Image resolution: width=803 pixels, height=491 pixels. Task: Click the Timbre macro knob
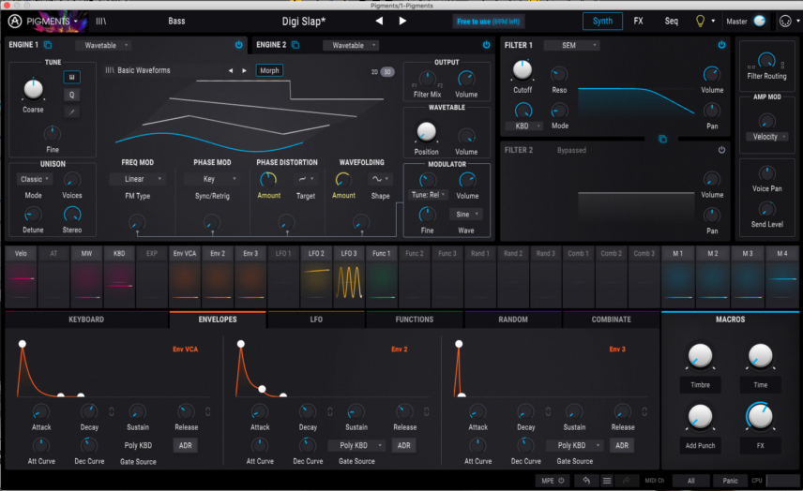pos(700,355)
